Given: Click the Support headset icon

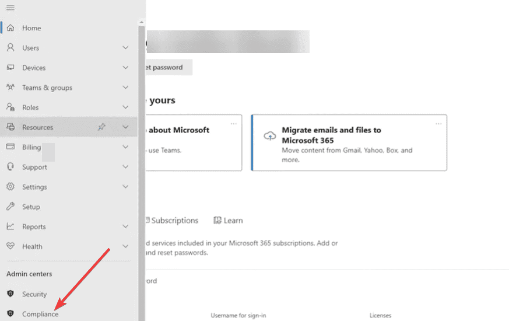Looking at the screenshot, I should tap(10, 167).
